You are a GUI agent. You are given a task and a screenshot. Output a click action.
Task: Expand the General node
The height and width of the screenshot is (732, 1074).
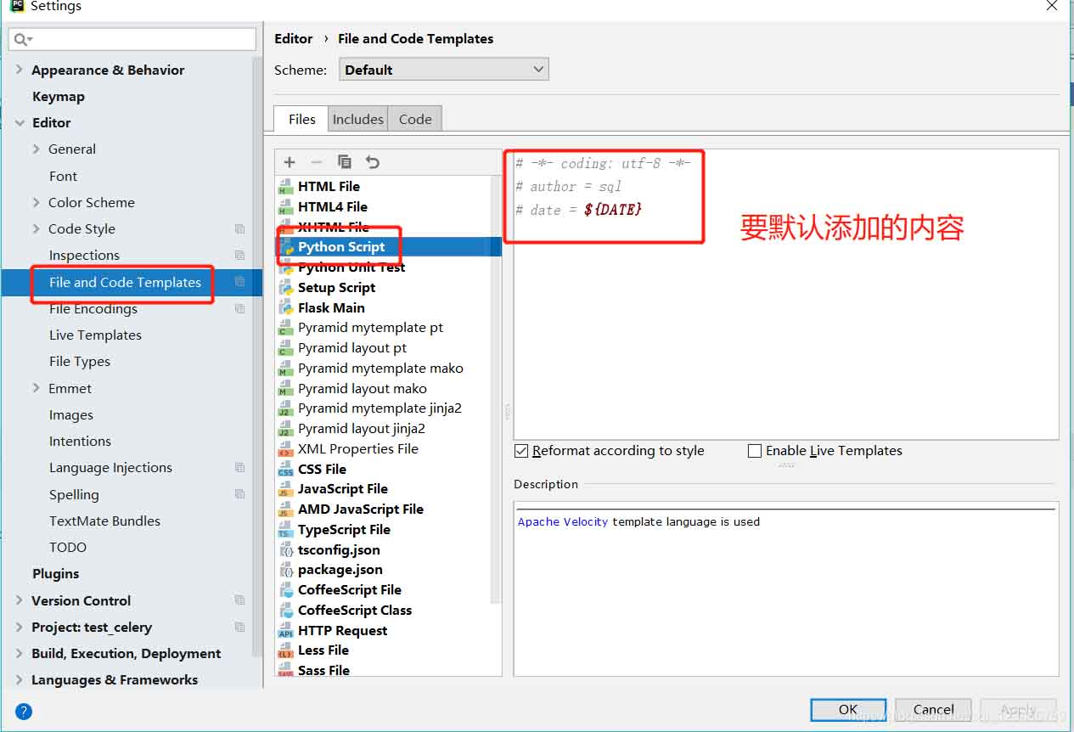click(x=37, y=149)
